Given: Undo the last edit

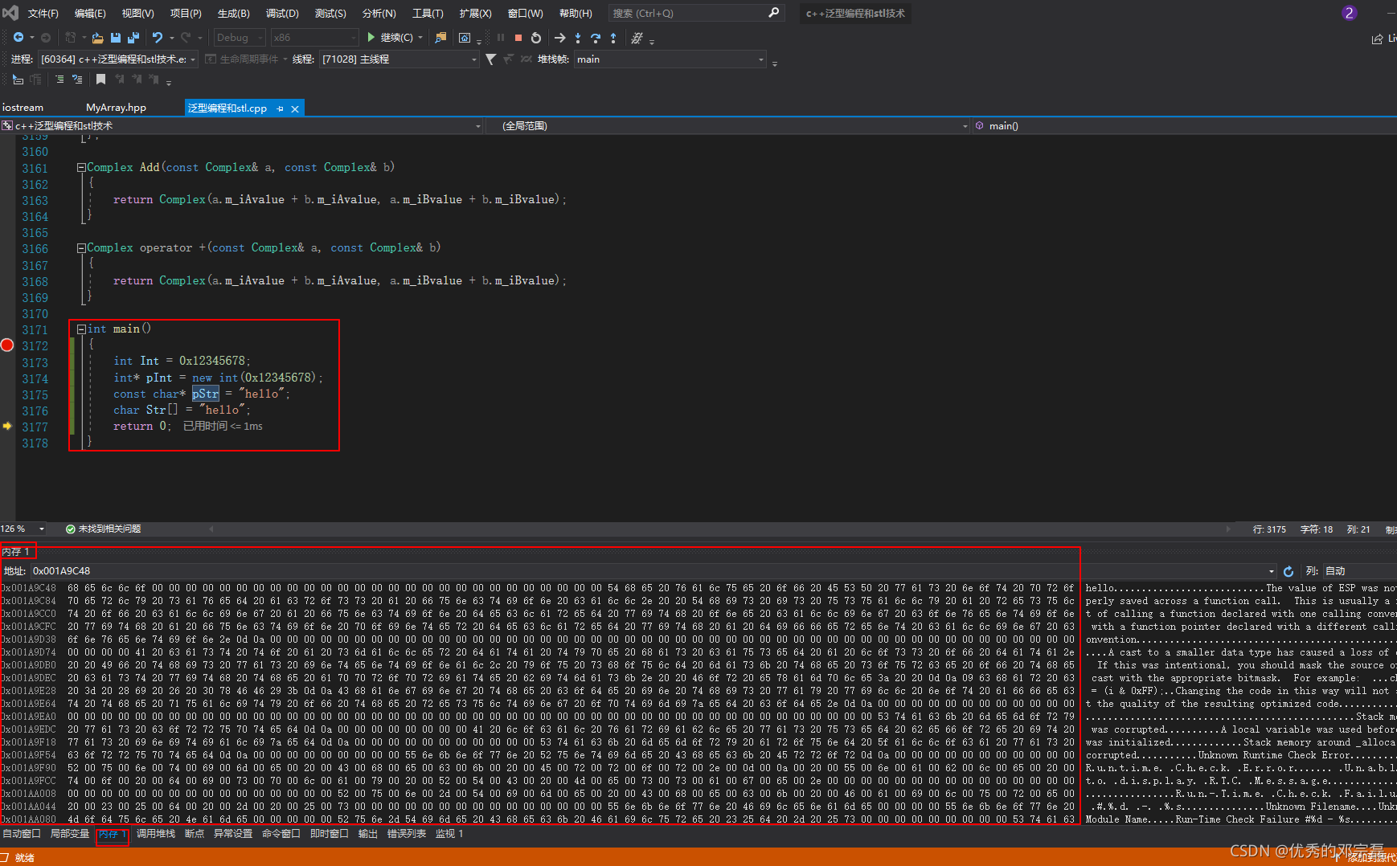Looking at the screenshot, I should (158, 38).
